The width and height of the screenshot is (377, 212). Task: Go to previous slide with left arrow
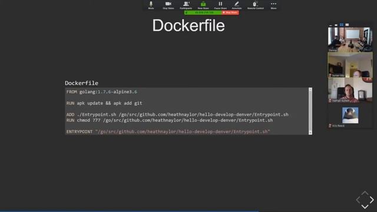[358, 200]
